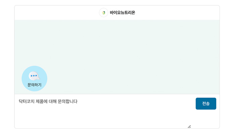Click the word 대해 in the message box
235x134 pixels.
click(x=53, y=102)
